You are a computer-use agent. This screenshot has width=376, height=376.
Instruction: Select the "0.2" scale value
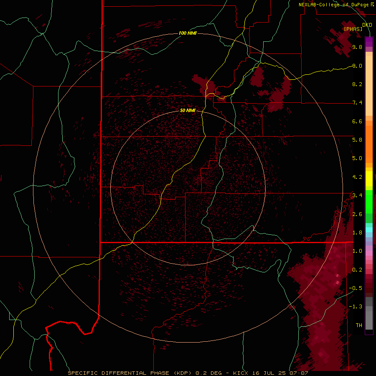pyautogui.click(x=357, y=270)
